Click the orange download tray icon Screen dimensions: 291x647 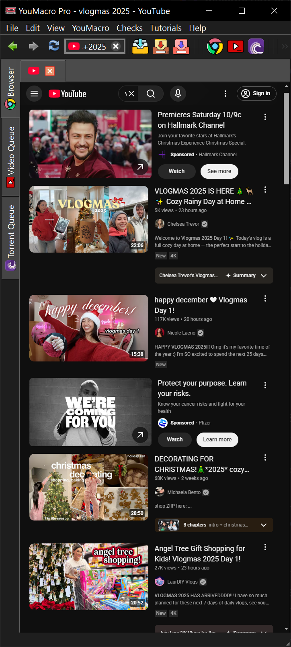[x=161, y=46]
